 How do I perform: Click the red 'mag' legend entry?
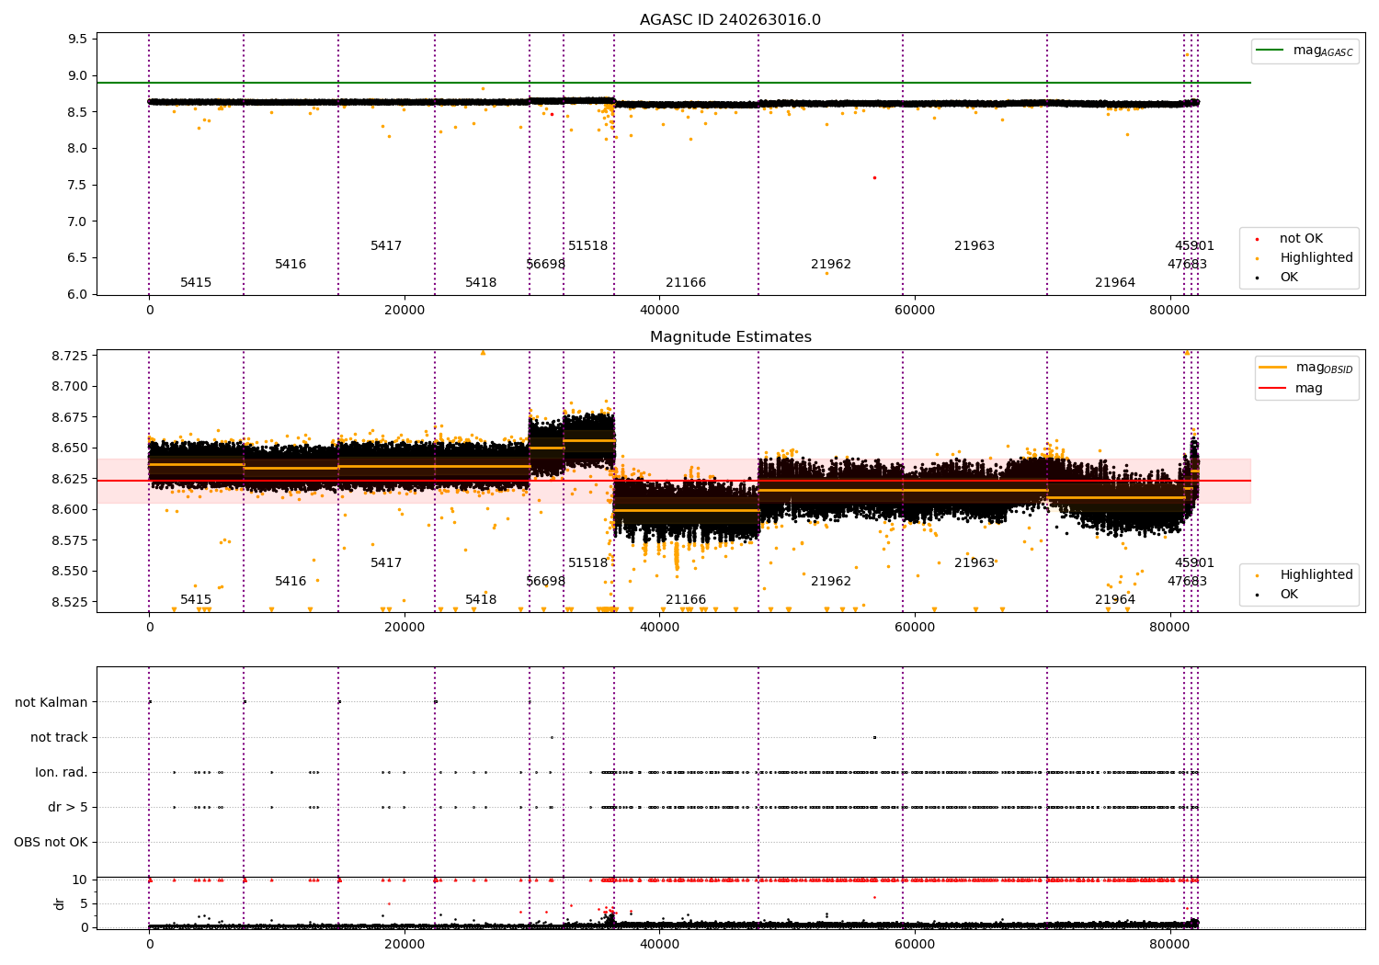1292,388
